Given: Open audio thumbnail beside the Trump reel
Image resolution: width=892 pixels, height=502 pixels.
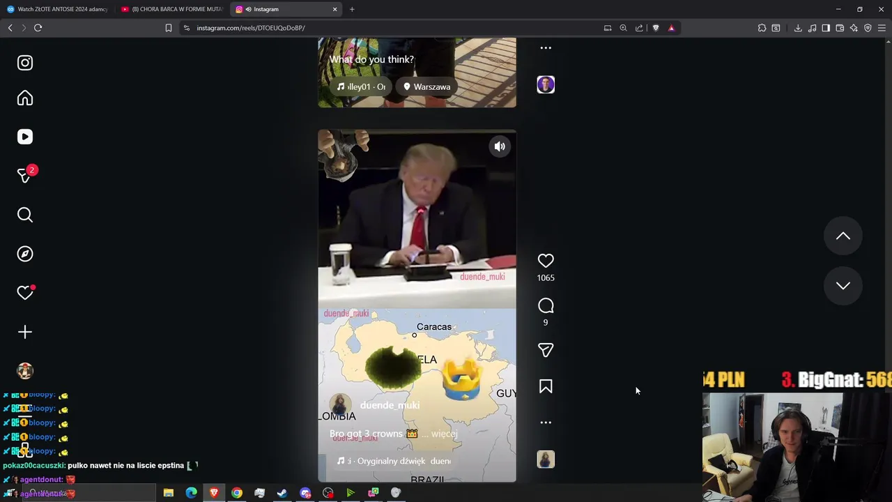Looking at the screenshot, I should click(546, 459).
